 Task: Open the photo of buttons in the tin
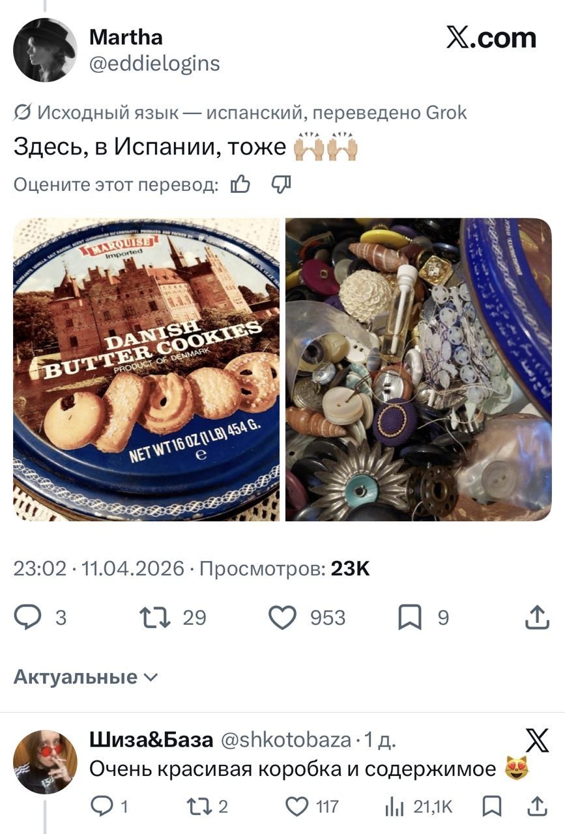[418, 369]
